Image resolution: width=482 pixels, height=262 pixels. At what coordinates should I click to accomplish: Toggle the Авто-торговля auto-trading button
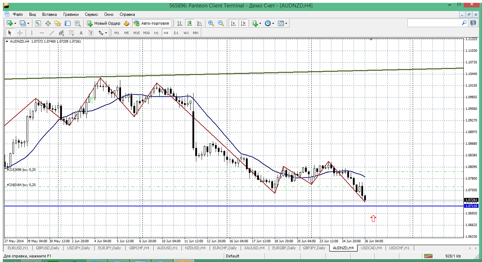(x=151, y=23)
